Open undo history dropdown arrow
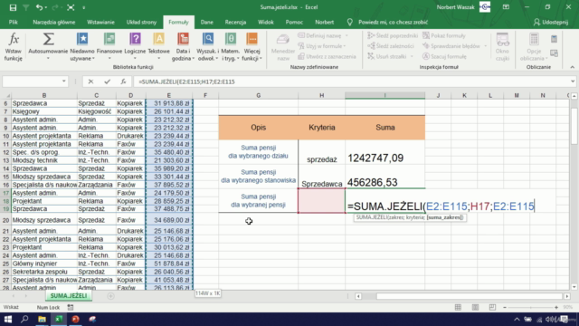Screen dimensions: 579x326 point(45,7)
